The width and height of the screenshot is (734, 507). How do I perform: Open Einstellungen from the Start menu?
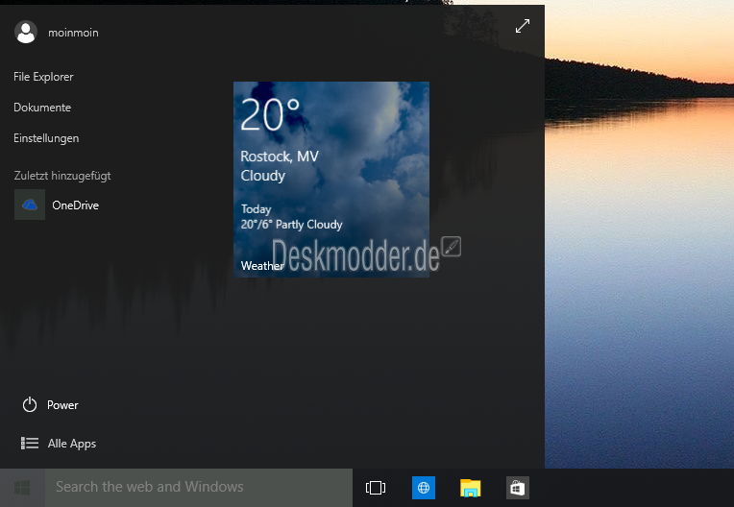46,138
